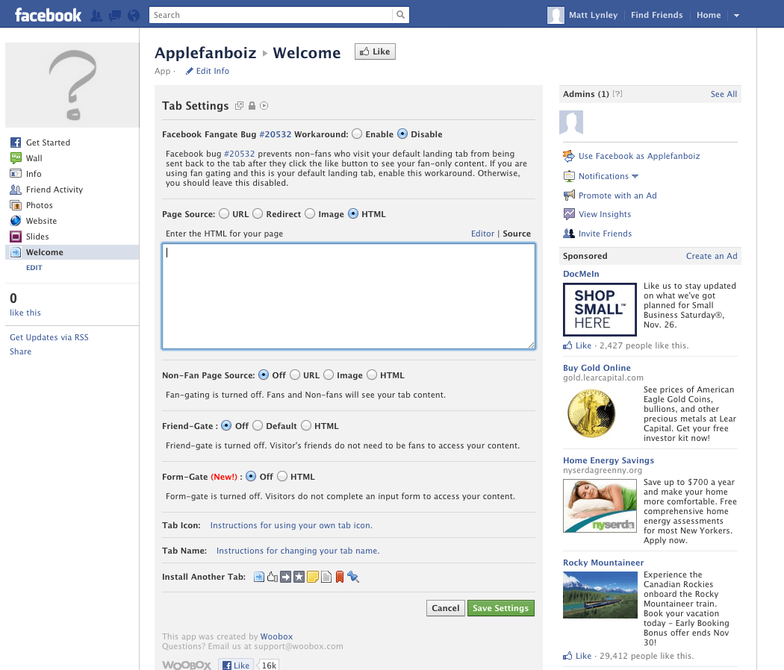Select the star icon under Install Another Tab
The height and width of the screenshot is (670, 784).
click(x=298, y=576)
